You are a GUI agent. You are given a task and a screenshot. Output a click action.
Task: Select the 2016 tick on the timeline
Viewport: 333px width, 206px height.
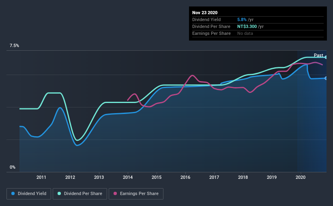click(185, 177)
